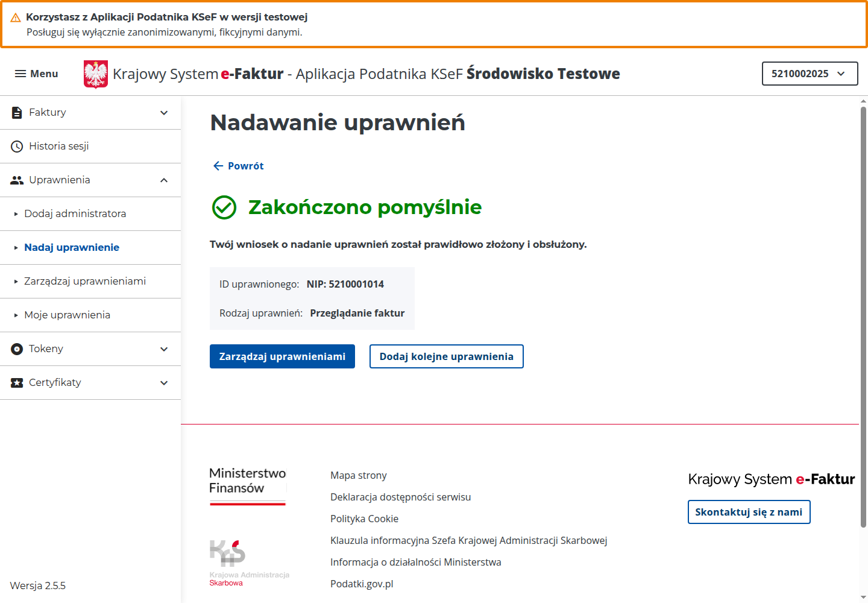Click the Historia sesji clock icon
The height and width of the screenshot is (603, 868).
tap(17, 147)
